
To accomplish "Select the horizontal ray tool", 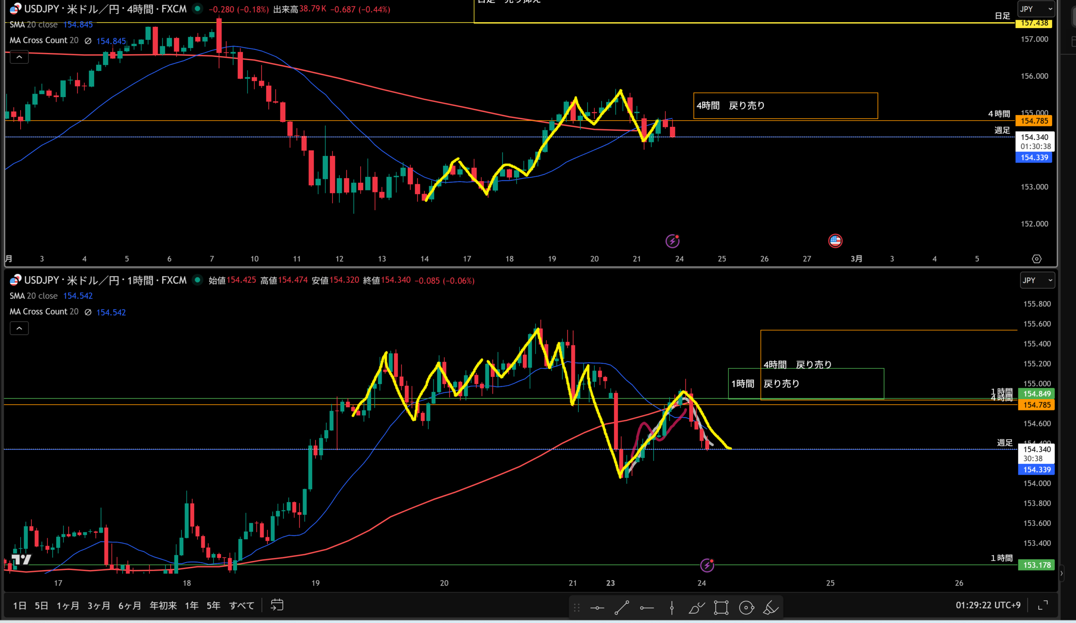I will coord(646,607).
